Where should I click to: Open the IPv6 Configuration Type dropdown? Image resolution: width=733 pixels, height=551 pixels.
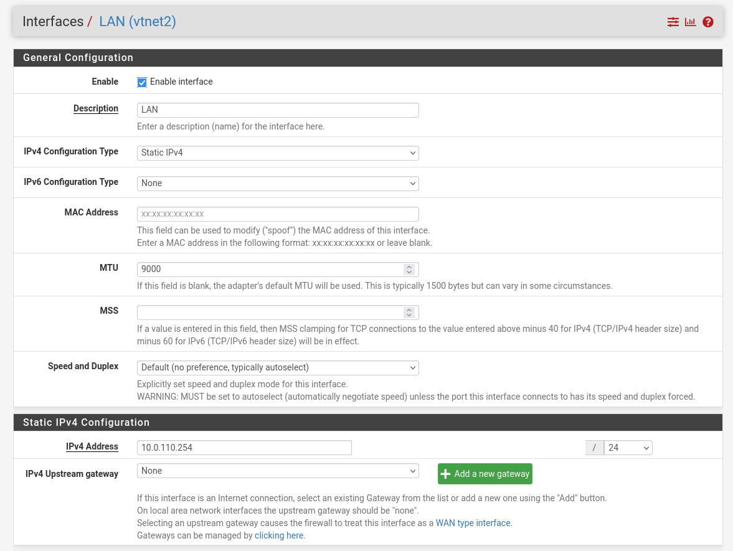[277, 183]
